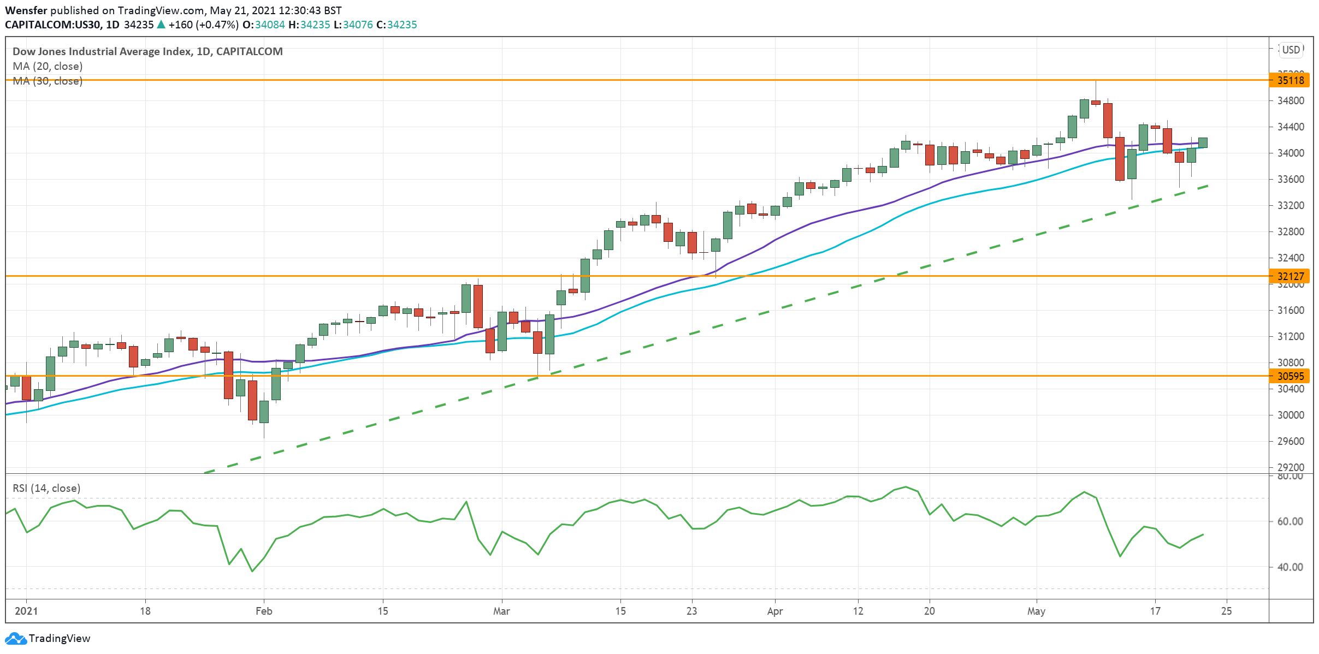
Task: Click the 60.00 RSI scale label
Action: pyautogui.click(x=1290, y=521)
